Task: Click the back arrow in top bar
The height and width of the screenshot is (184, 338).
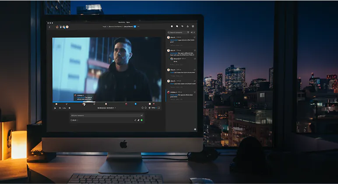Action: (x=49, y=27)
